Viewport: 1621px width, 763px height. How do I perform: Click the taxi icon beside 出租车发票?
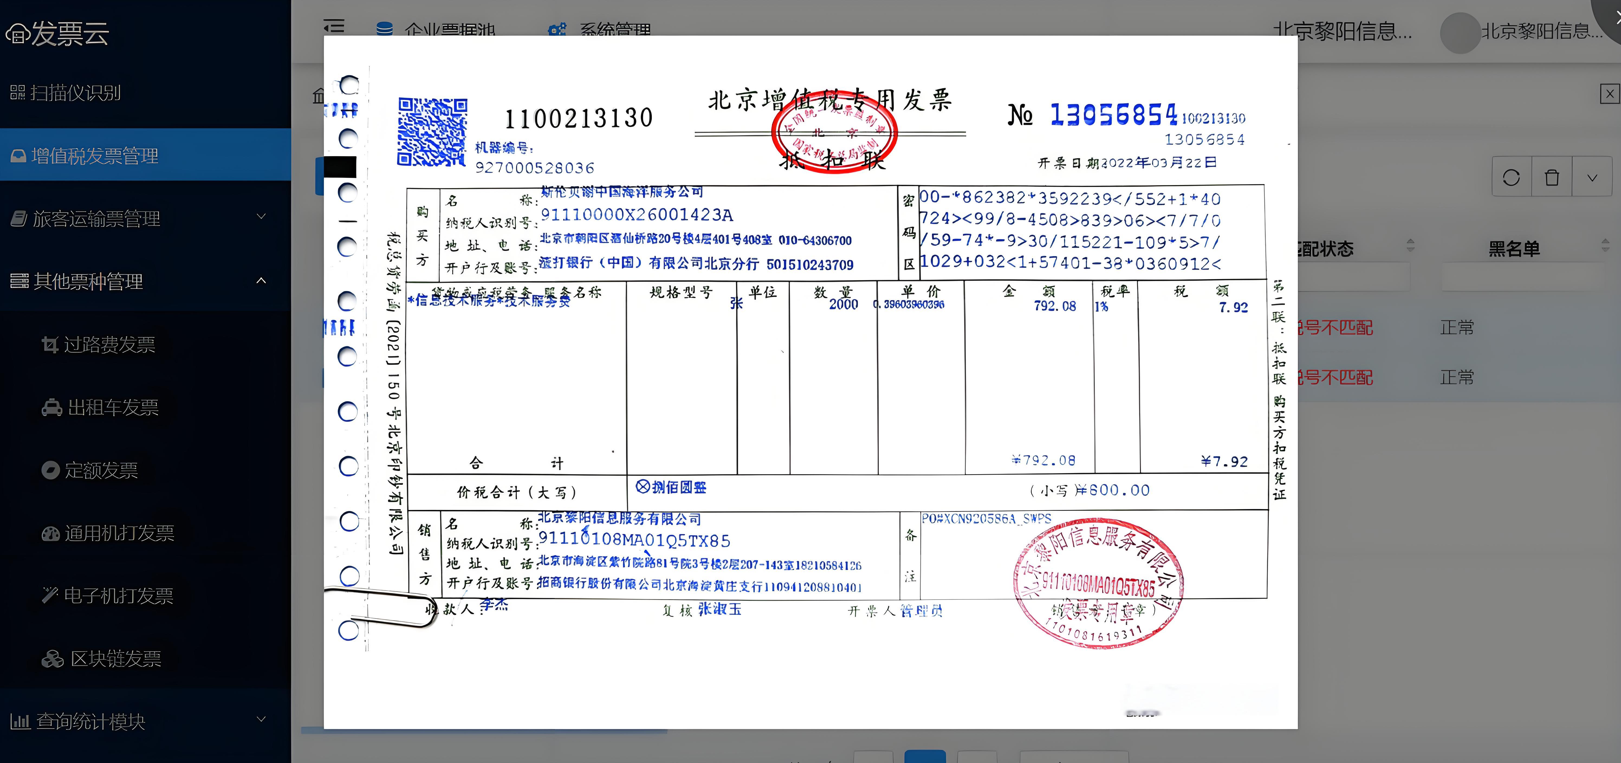51,408
